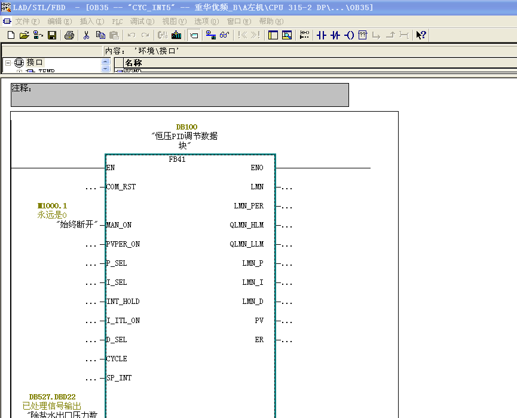
Task: Select the 接口 tree item
Action: 35,62
